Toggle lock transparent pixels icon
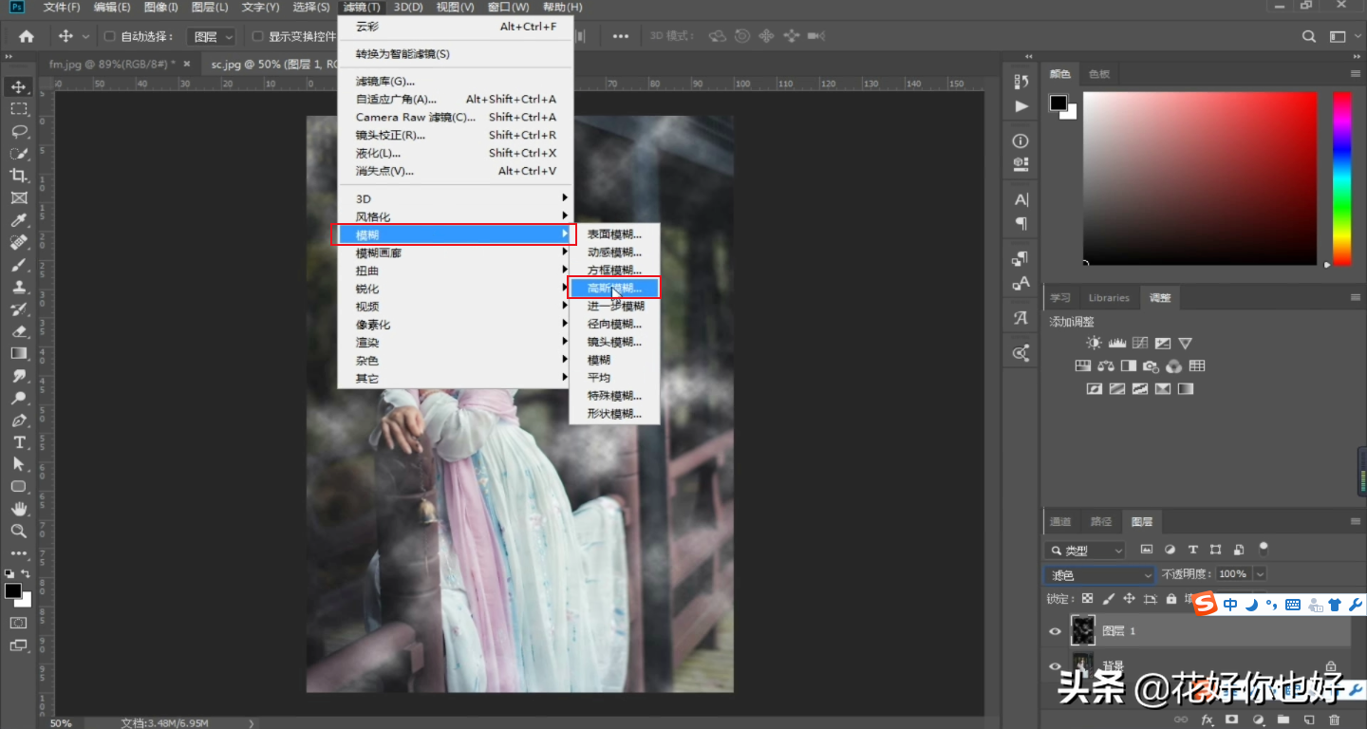This screenshot has height=729, width=1367. tap(1087, 599)
